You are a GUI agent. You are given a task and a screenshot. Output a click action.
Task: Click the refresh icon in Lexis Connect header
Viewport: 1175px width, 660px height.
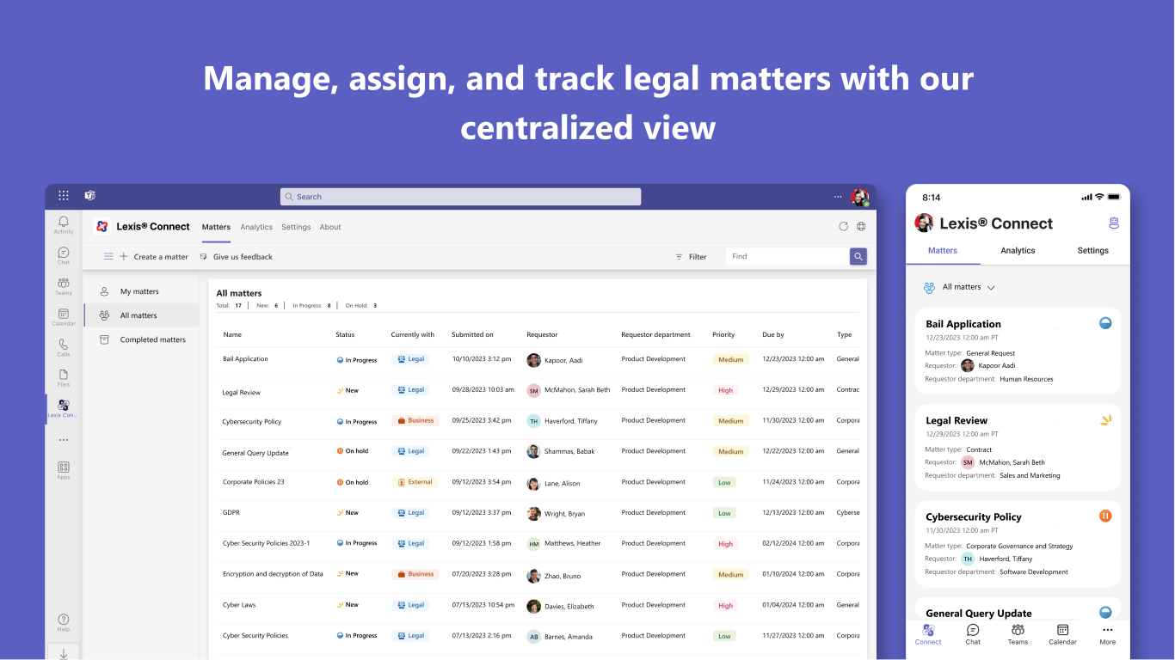[843, 227]
